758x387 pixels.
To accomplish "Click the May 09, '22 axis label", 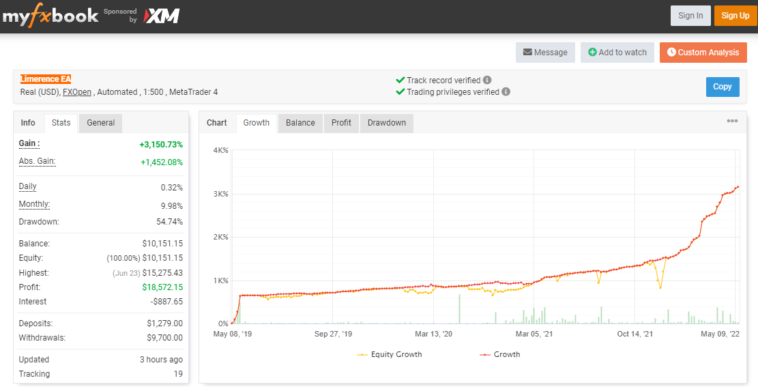I will tap(720, 334).
